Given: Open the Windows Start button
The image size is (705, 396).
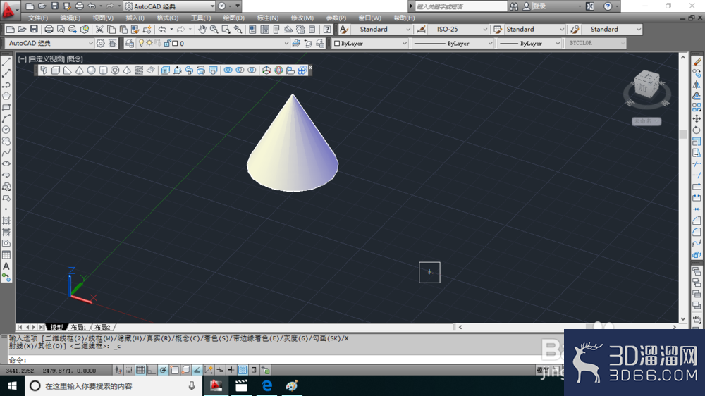Looking at the screenshot, I should click(12, 385).
